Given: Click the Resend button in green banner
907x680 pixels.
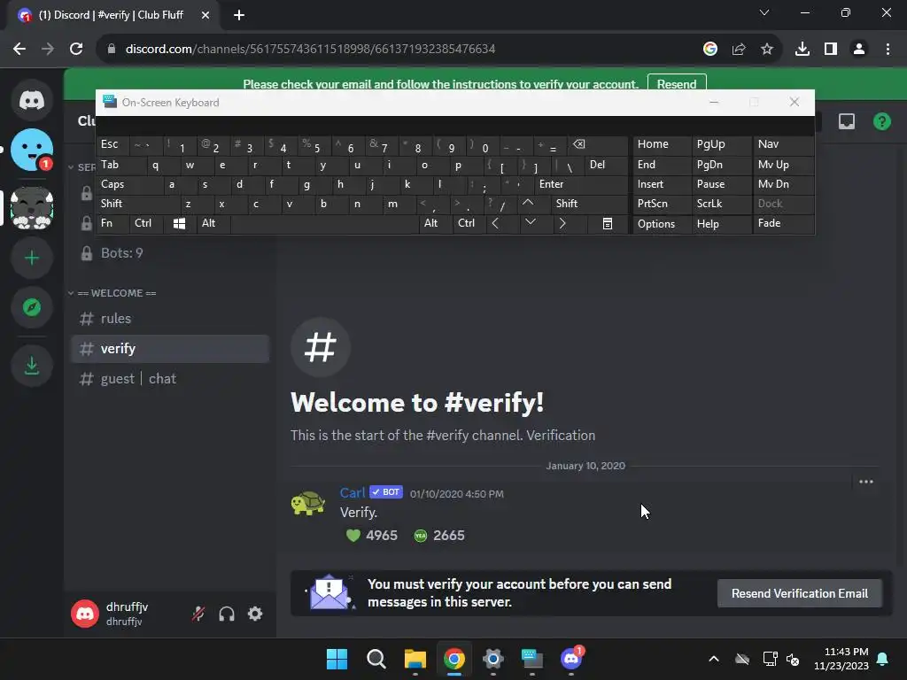Looking at the screenshot, I should [677, 84].
